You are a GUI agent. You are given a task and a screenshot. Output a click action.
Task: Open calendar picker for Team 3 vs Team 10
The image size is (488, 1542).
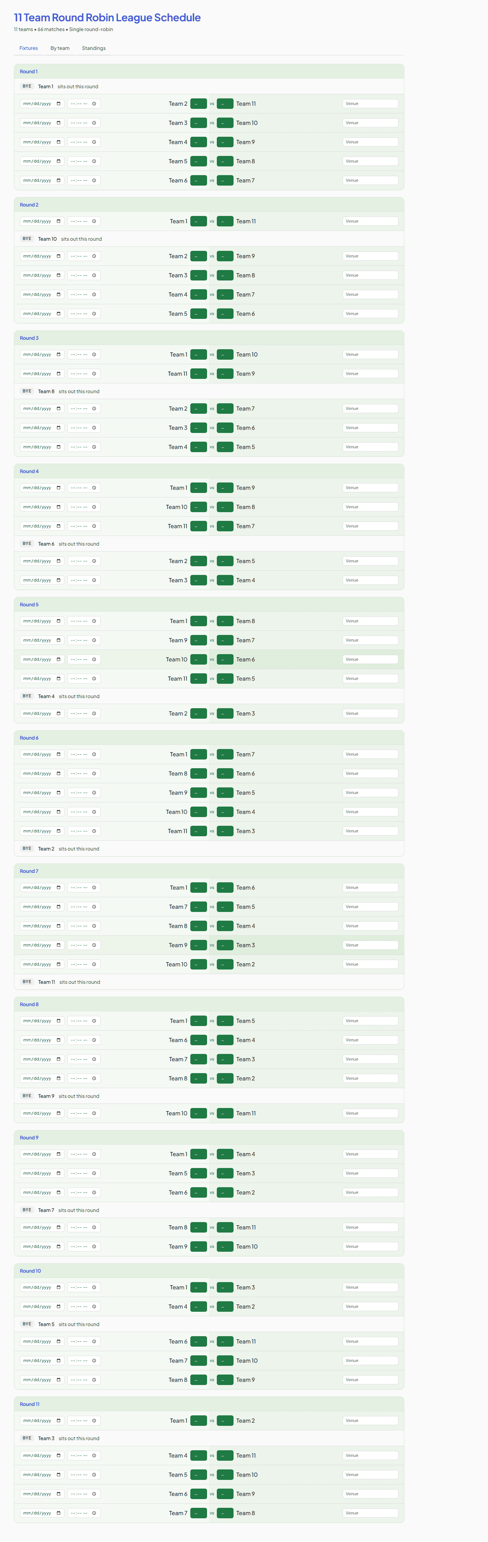(x=59, y=123)
